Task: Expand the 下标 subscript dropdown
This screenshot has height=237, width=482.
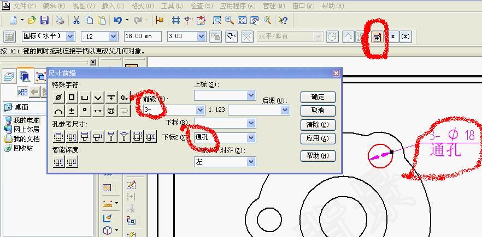Action: [x=251, y=123]
